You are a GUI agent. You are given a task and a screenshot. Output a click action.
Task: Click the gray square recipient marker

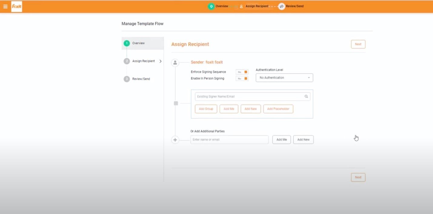pos(176,103)
